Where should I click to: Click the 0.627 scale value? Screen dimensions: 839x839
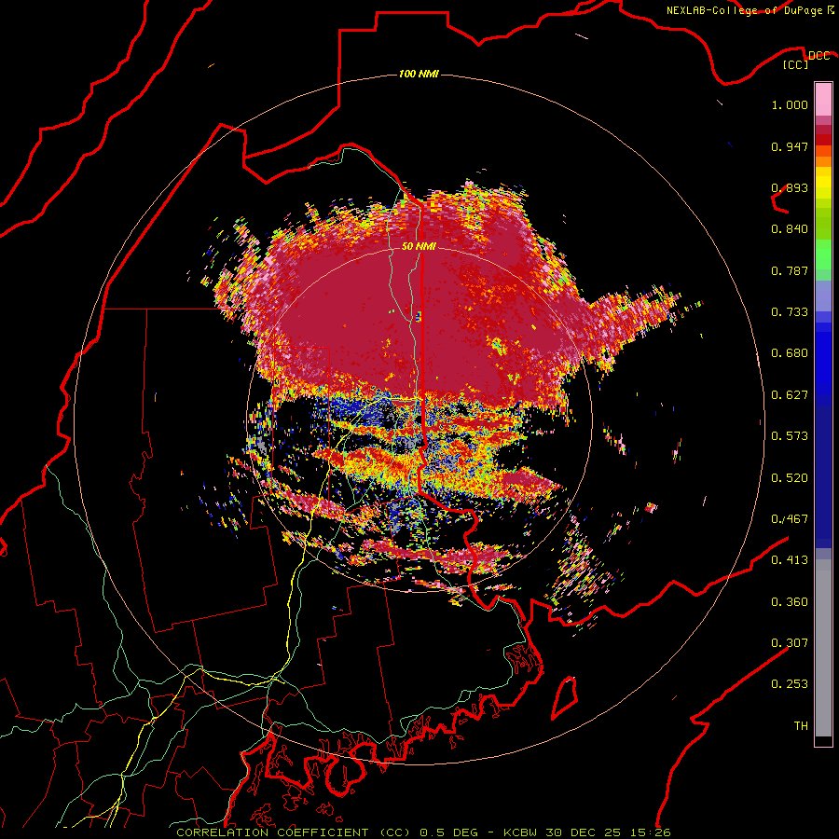790,395
